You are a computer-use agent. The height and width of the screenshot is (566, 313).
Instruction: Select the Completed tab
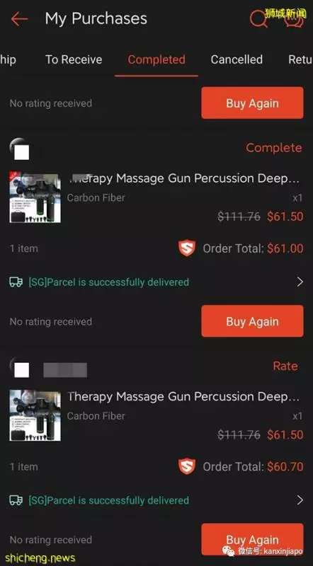tap(156, 59)
